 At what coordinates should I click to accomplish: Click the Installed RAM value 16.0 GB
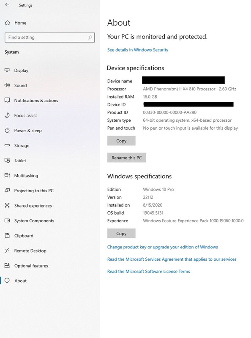[x=150, y=97]
